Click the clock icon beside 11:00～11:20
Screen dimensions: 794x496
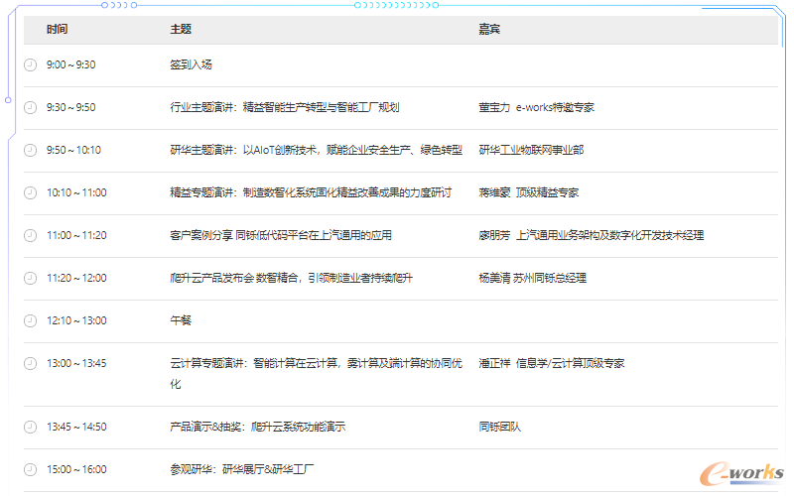(x=31, y=235)
